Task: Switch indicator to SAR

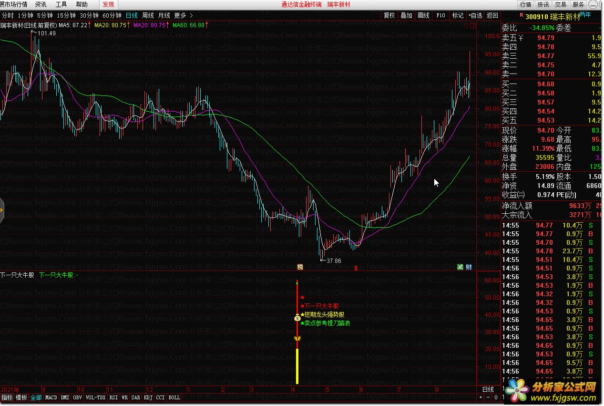Action: pos(136,397)
